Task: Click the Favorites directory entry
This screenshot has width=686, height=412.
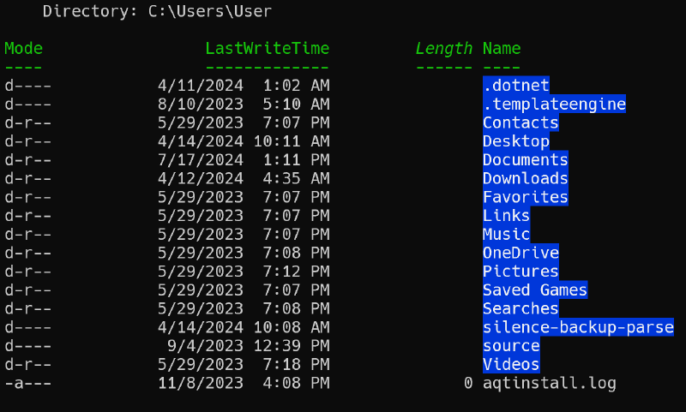Action: coord(525,197)
